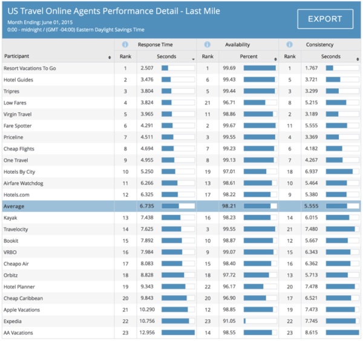Select Resort Vacations To Go row name
The width and height of the screenshot is (363, 341).
tap(30, 68)
